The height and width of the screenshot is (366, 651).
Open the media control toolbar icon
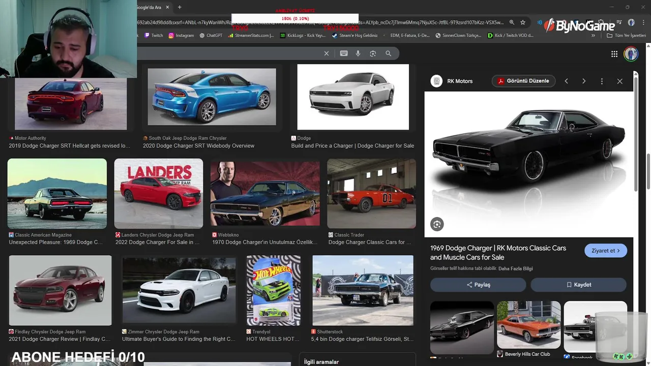click(x=619, y=22)
